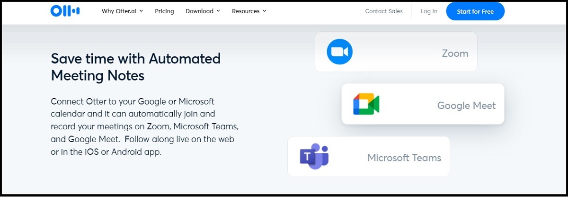The width and height of the screenshot is (568, 197).
Task: Click the Log In link
Action: click(429, 11)
